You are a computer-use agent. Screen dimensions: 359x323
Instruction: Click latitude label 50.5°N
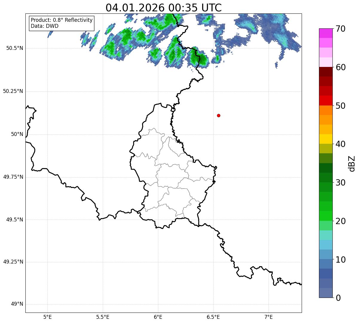point(15,48)
